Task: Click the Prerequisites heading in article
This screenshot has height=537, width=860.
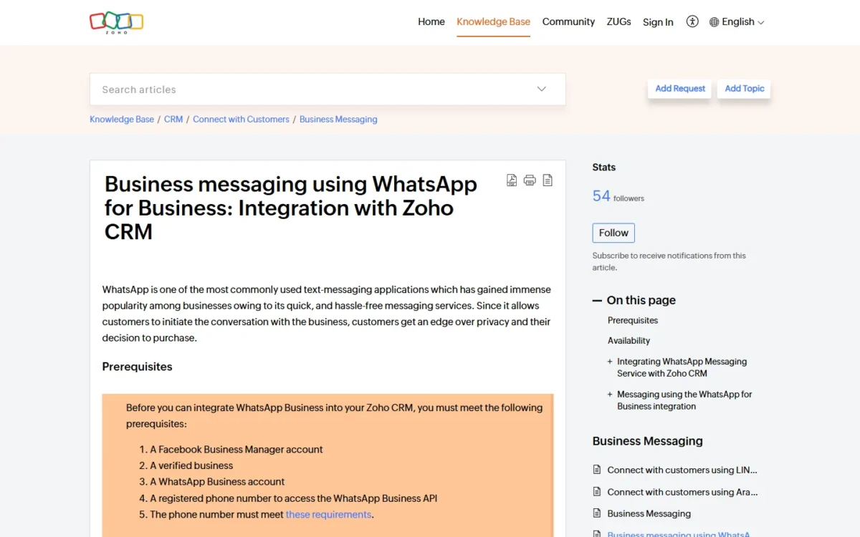Action: pos(137,367)
